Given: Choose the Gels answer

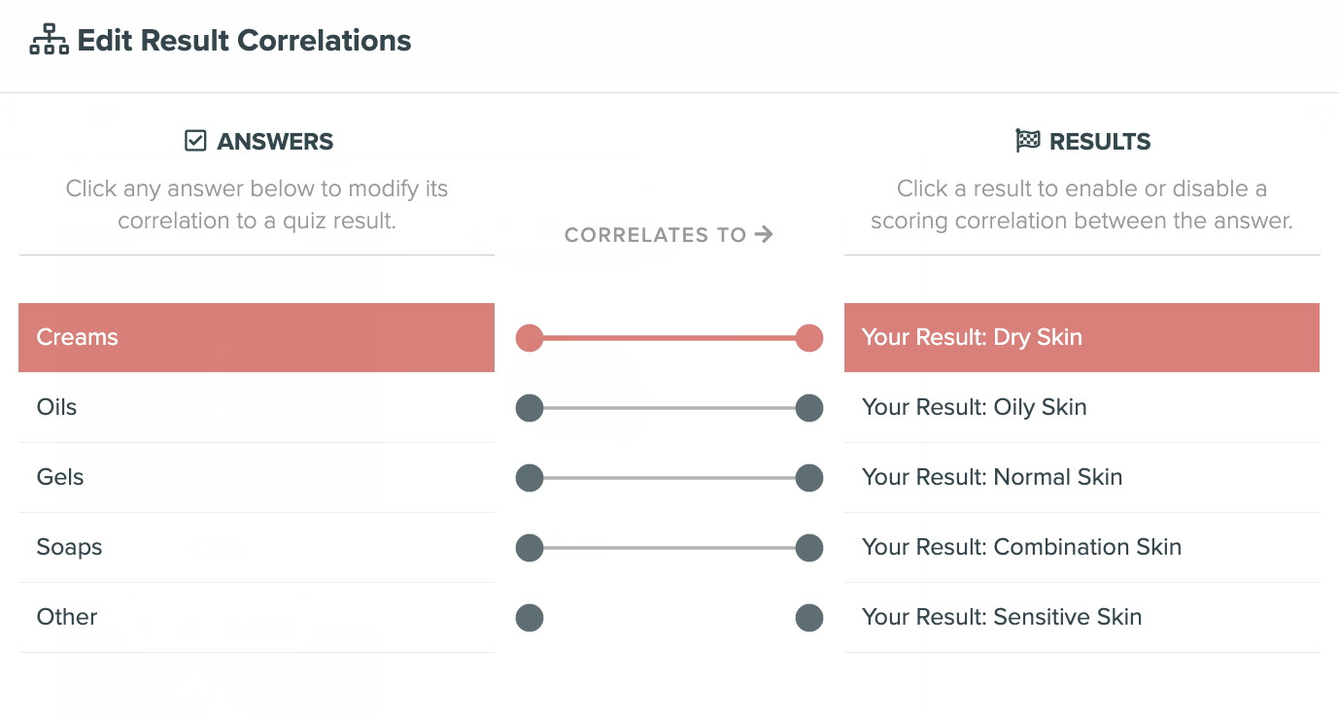Looking at the screenshot, I should point(256,478).
